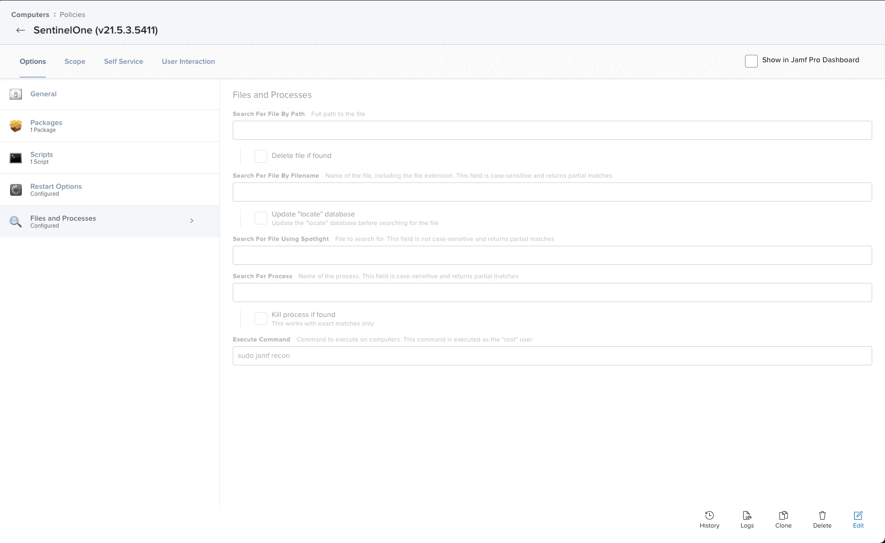885x543 pixels.
Task: Select Scripts in the sidebar
Action: click(x=110, y=158)
